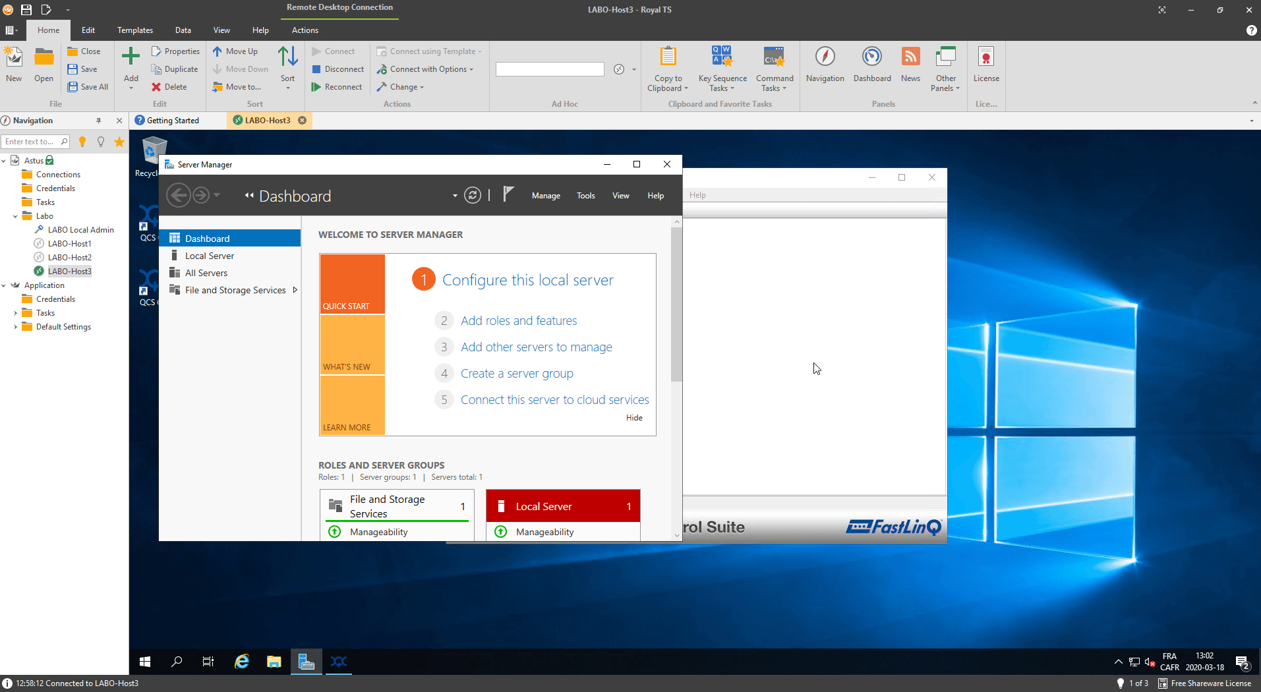
Task: Click the Dashboard panel icon in ribbon
Action: (871, 57)
